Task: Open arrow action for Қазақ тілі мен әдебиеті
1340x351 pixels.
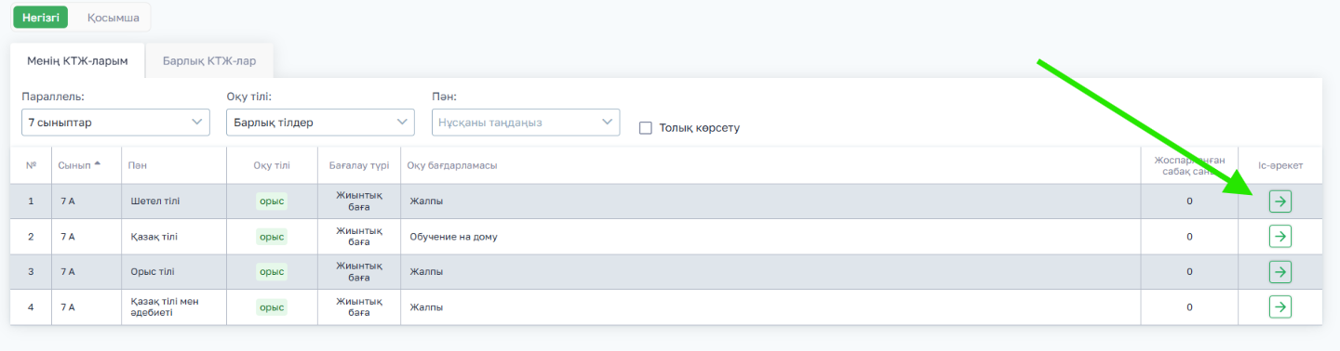Action: (x=1280, y=306)
